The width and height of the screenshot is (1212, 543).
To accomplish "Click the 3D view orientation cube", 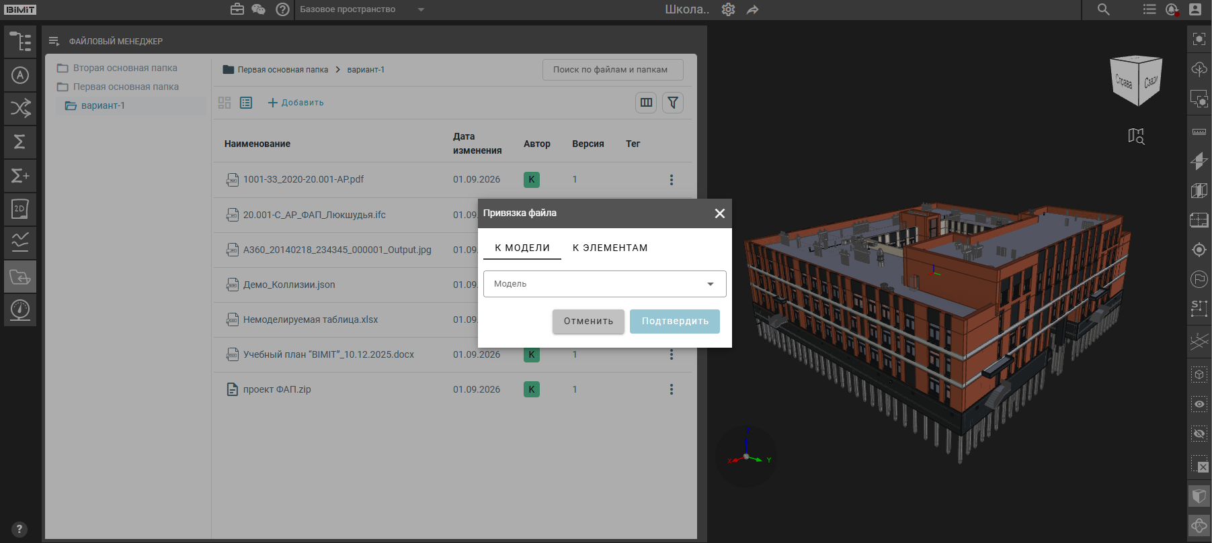I will (x=1136, y=81).
